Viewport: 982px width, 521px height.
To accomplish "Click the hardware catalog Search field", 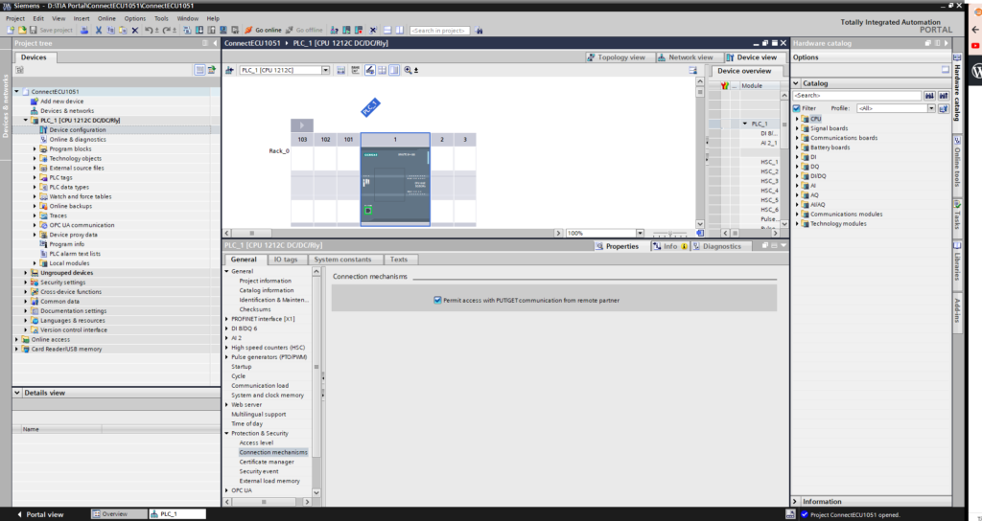I will point(856,95).
